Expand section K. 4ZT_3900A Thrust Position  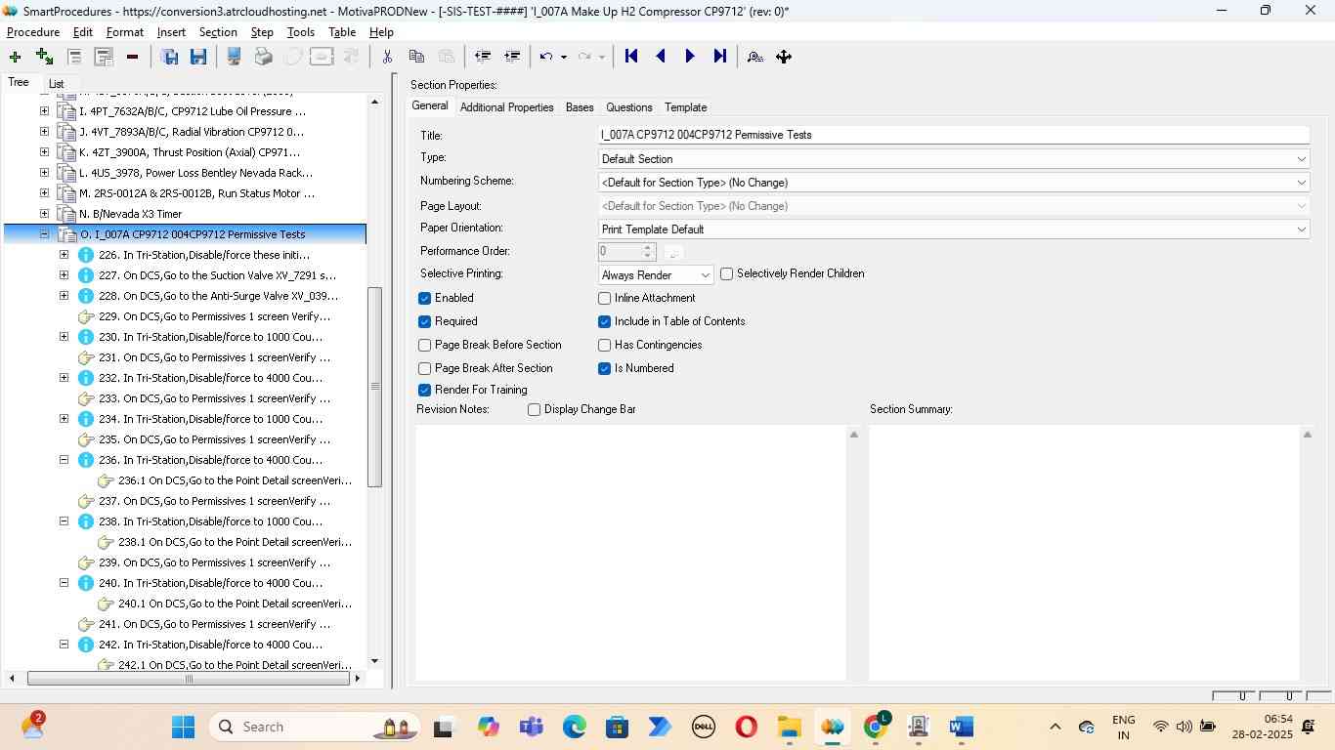(x=44, y=152)
